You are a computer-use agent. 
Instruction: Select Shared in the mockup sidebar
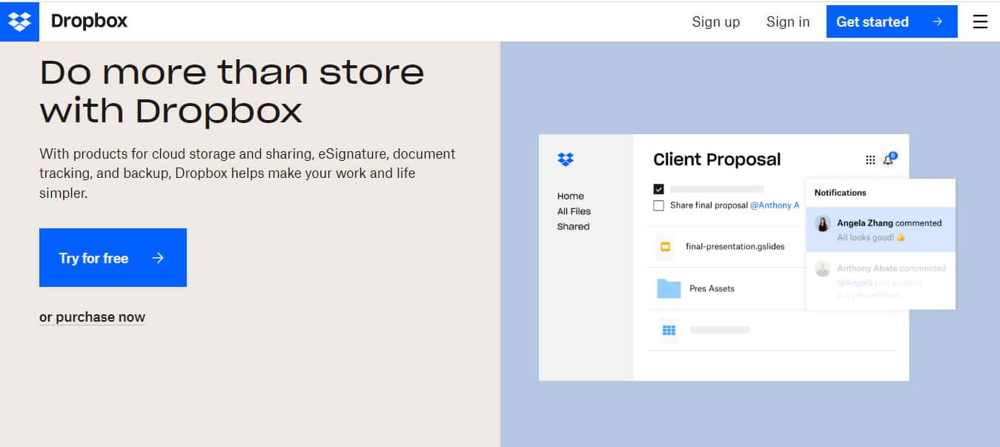pos(574,227)
